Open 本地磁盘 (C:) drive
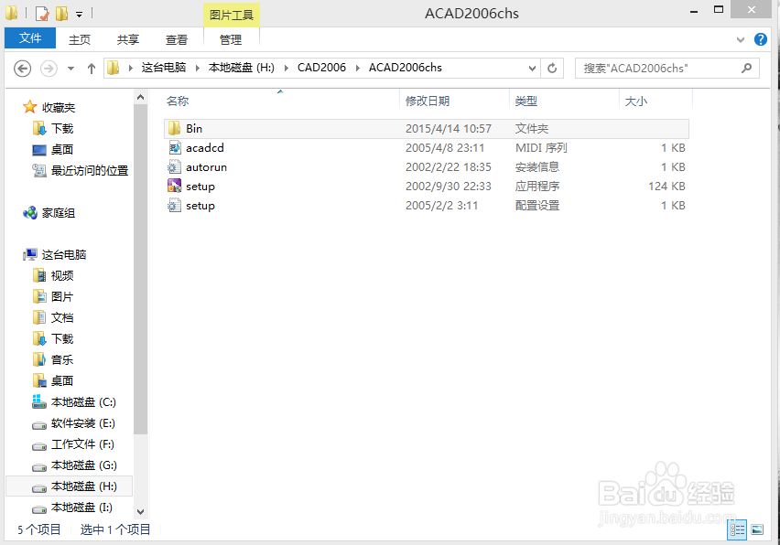Viewport: 780px width, 545px height. click(83, 402)
